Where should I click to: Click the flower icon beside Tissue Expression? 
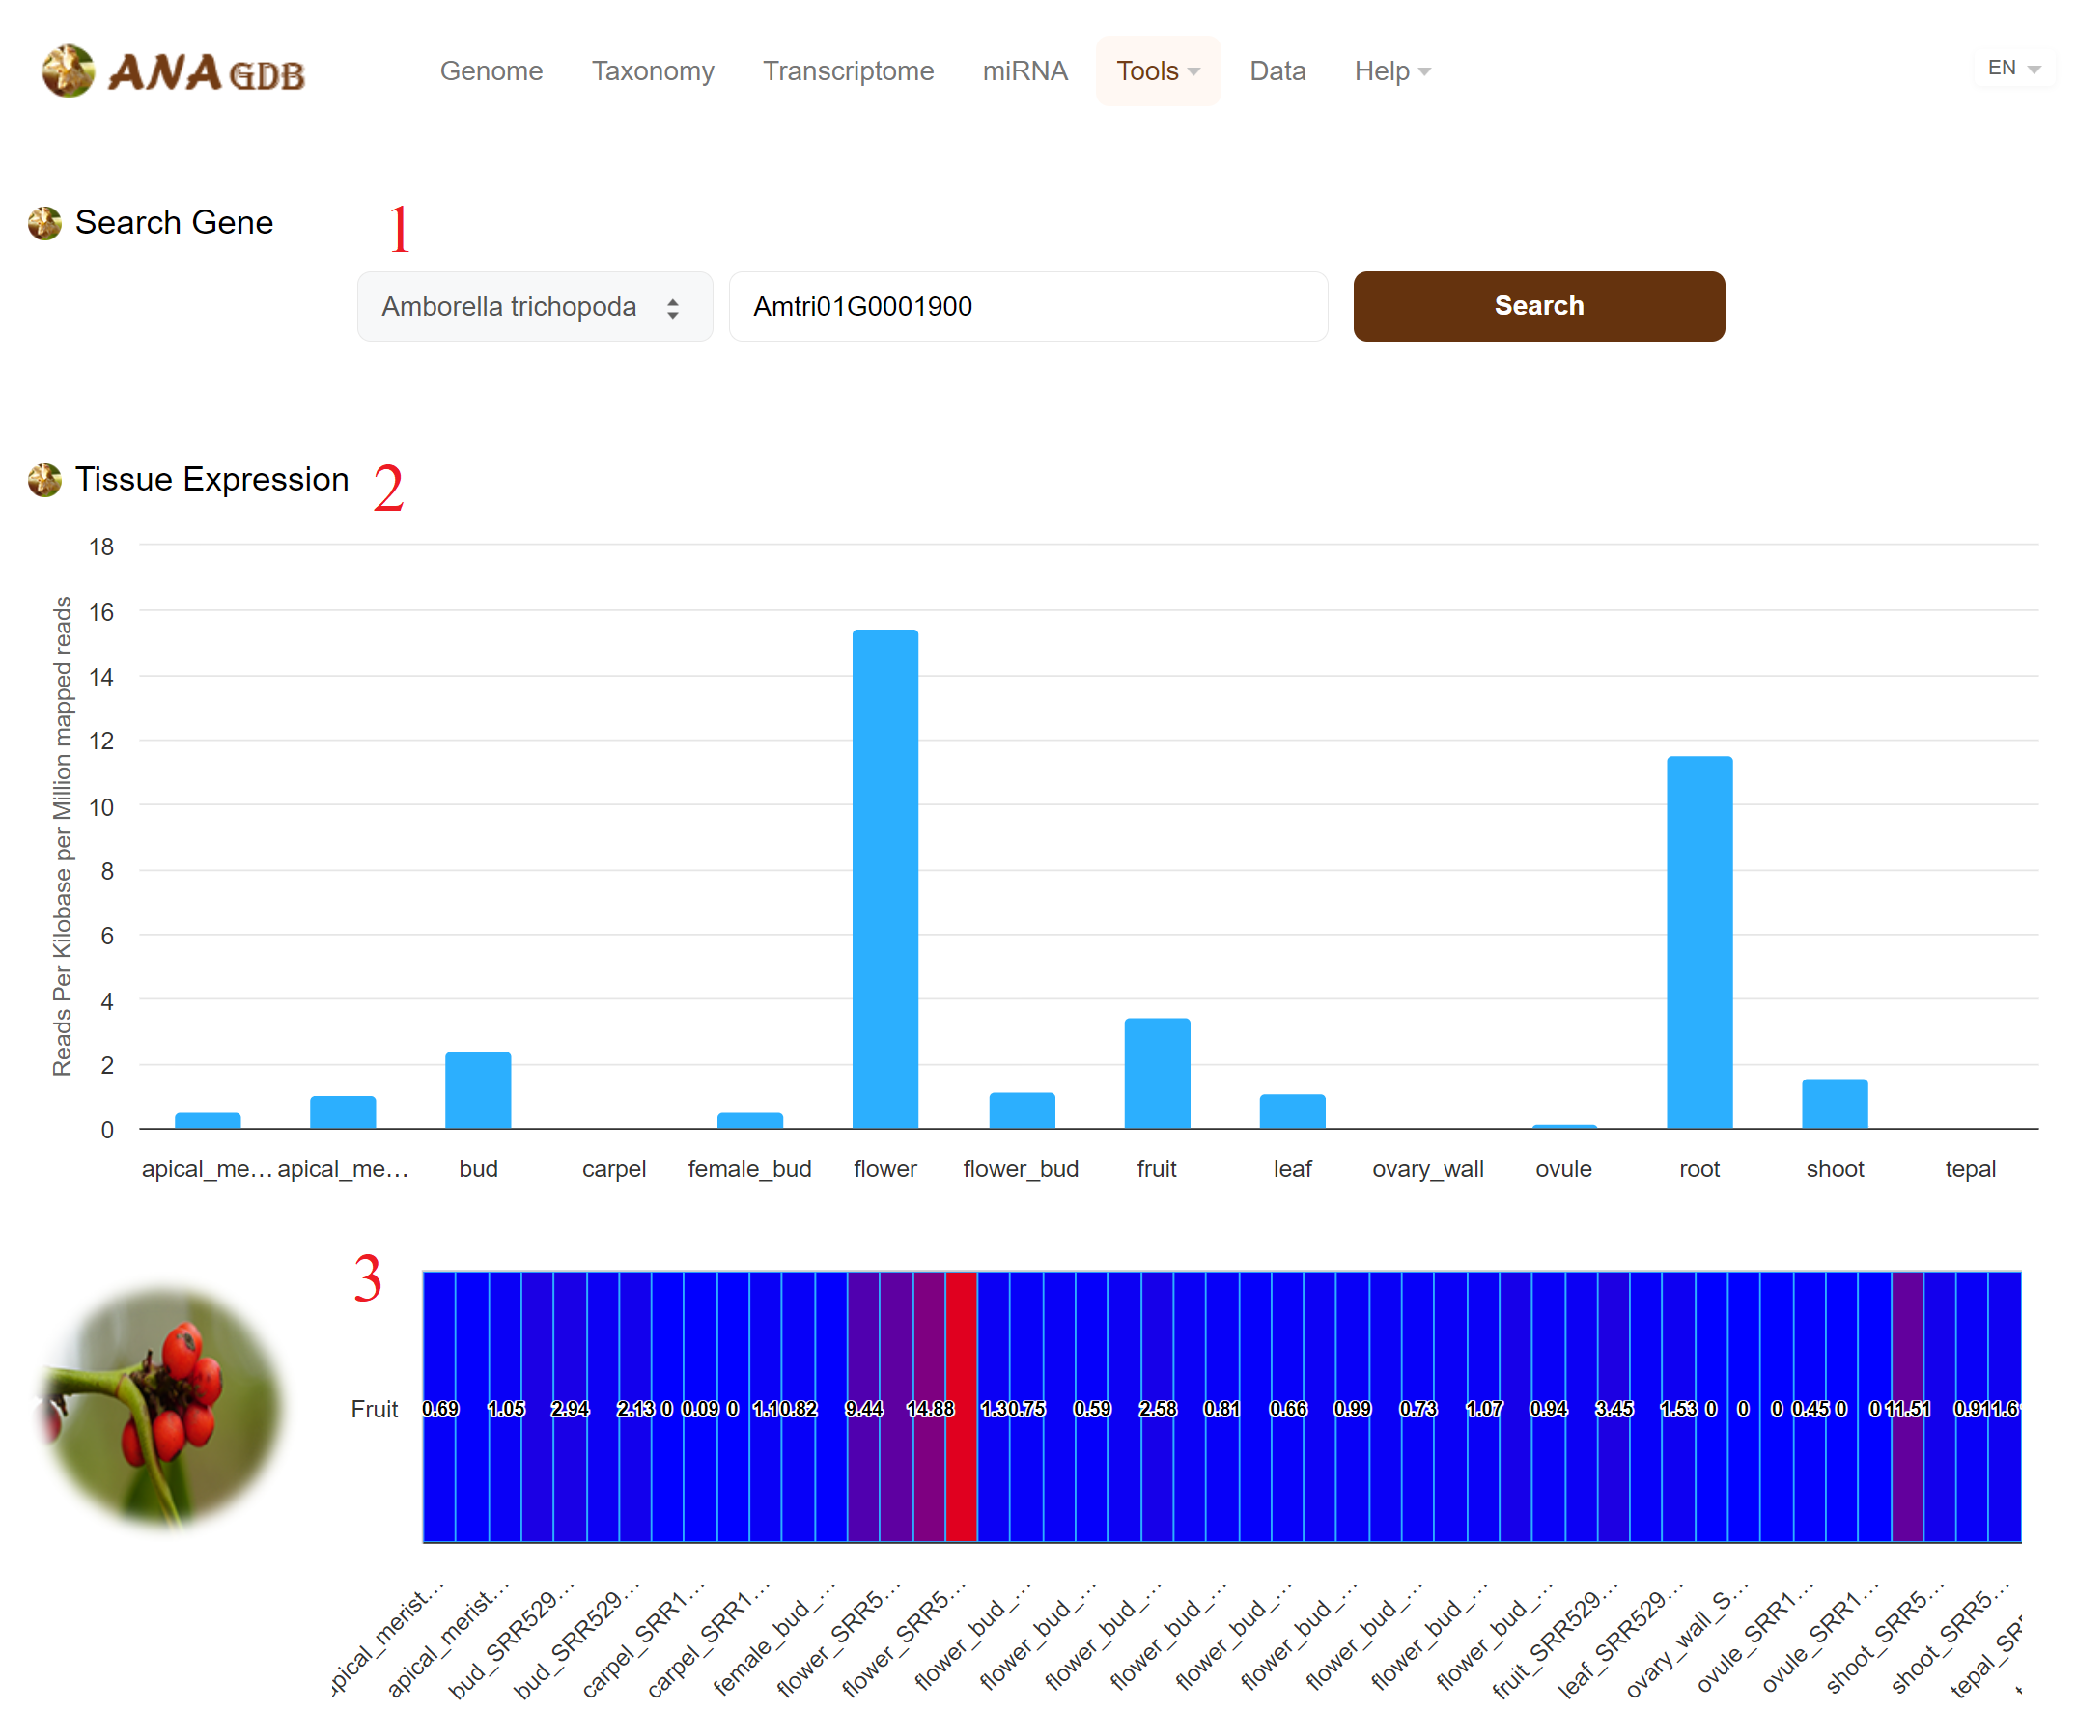coord(44,480)
